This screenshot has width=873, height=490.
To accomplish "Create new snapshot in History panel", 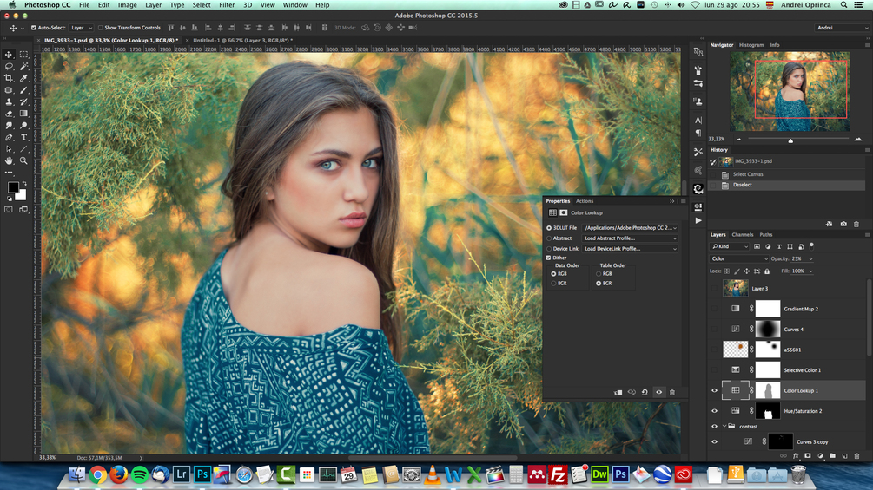I will (843, 224).
